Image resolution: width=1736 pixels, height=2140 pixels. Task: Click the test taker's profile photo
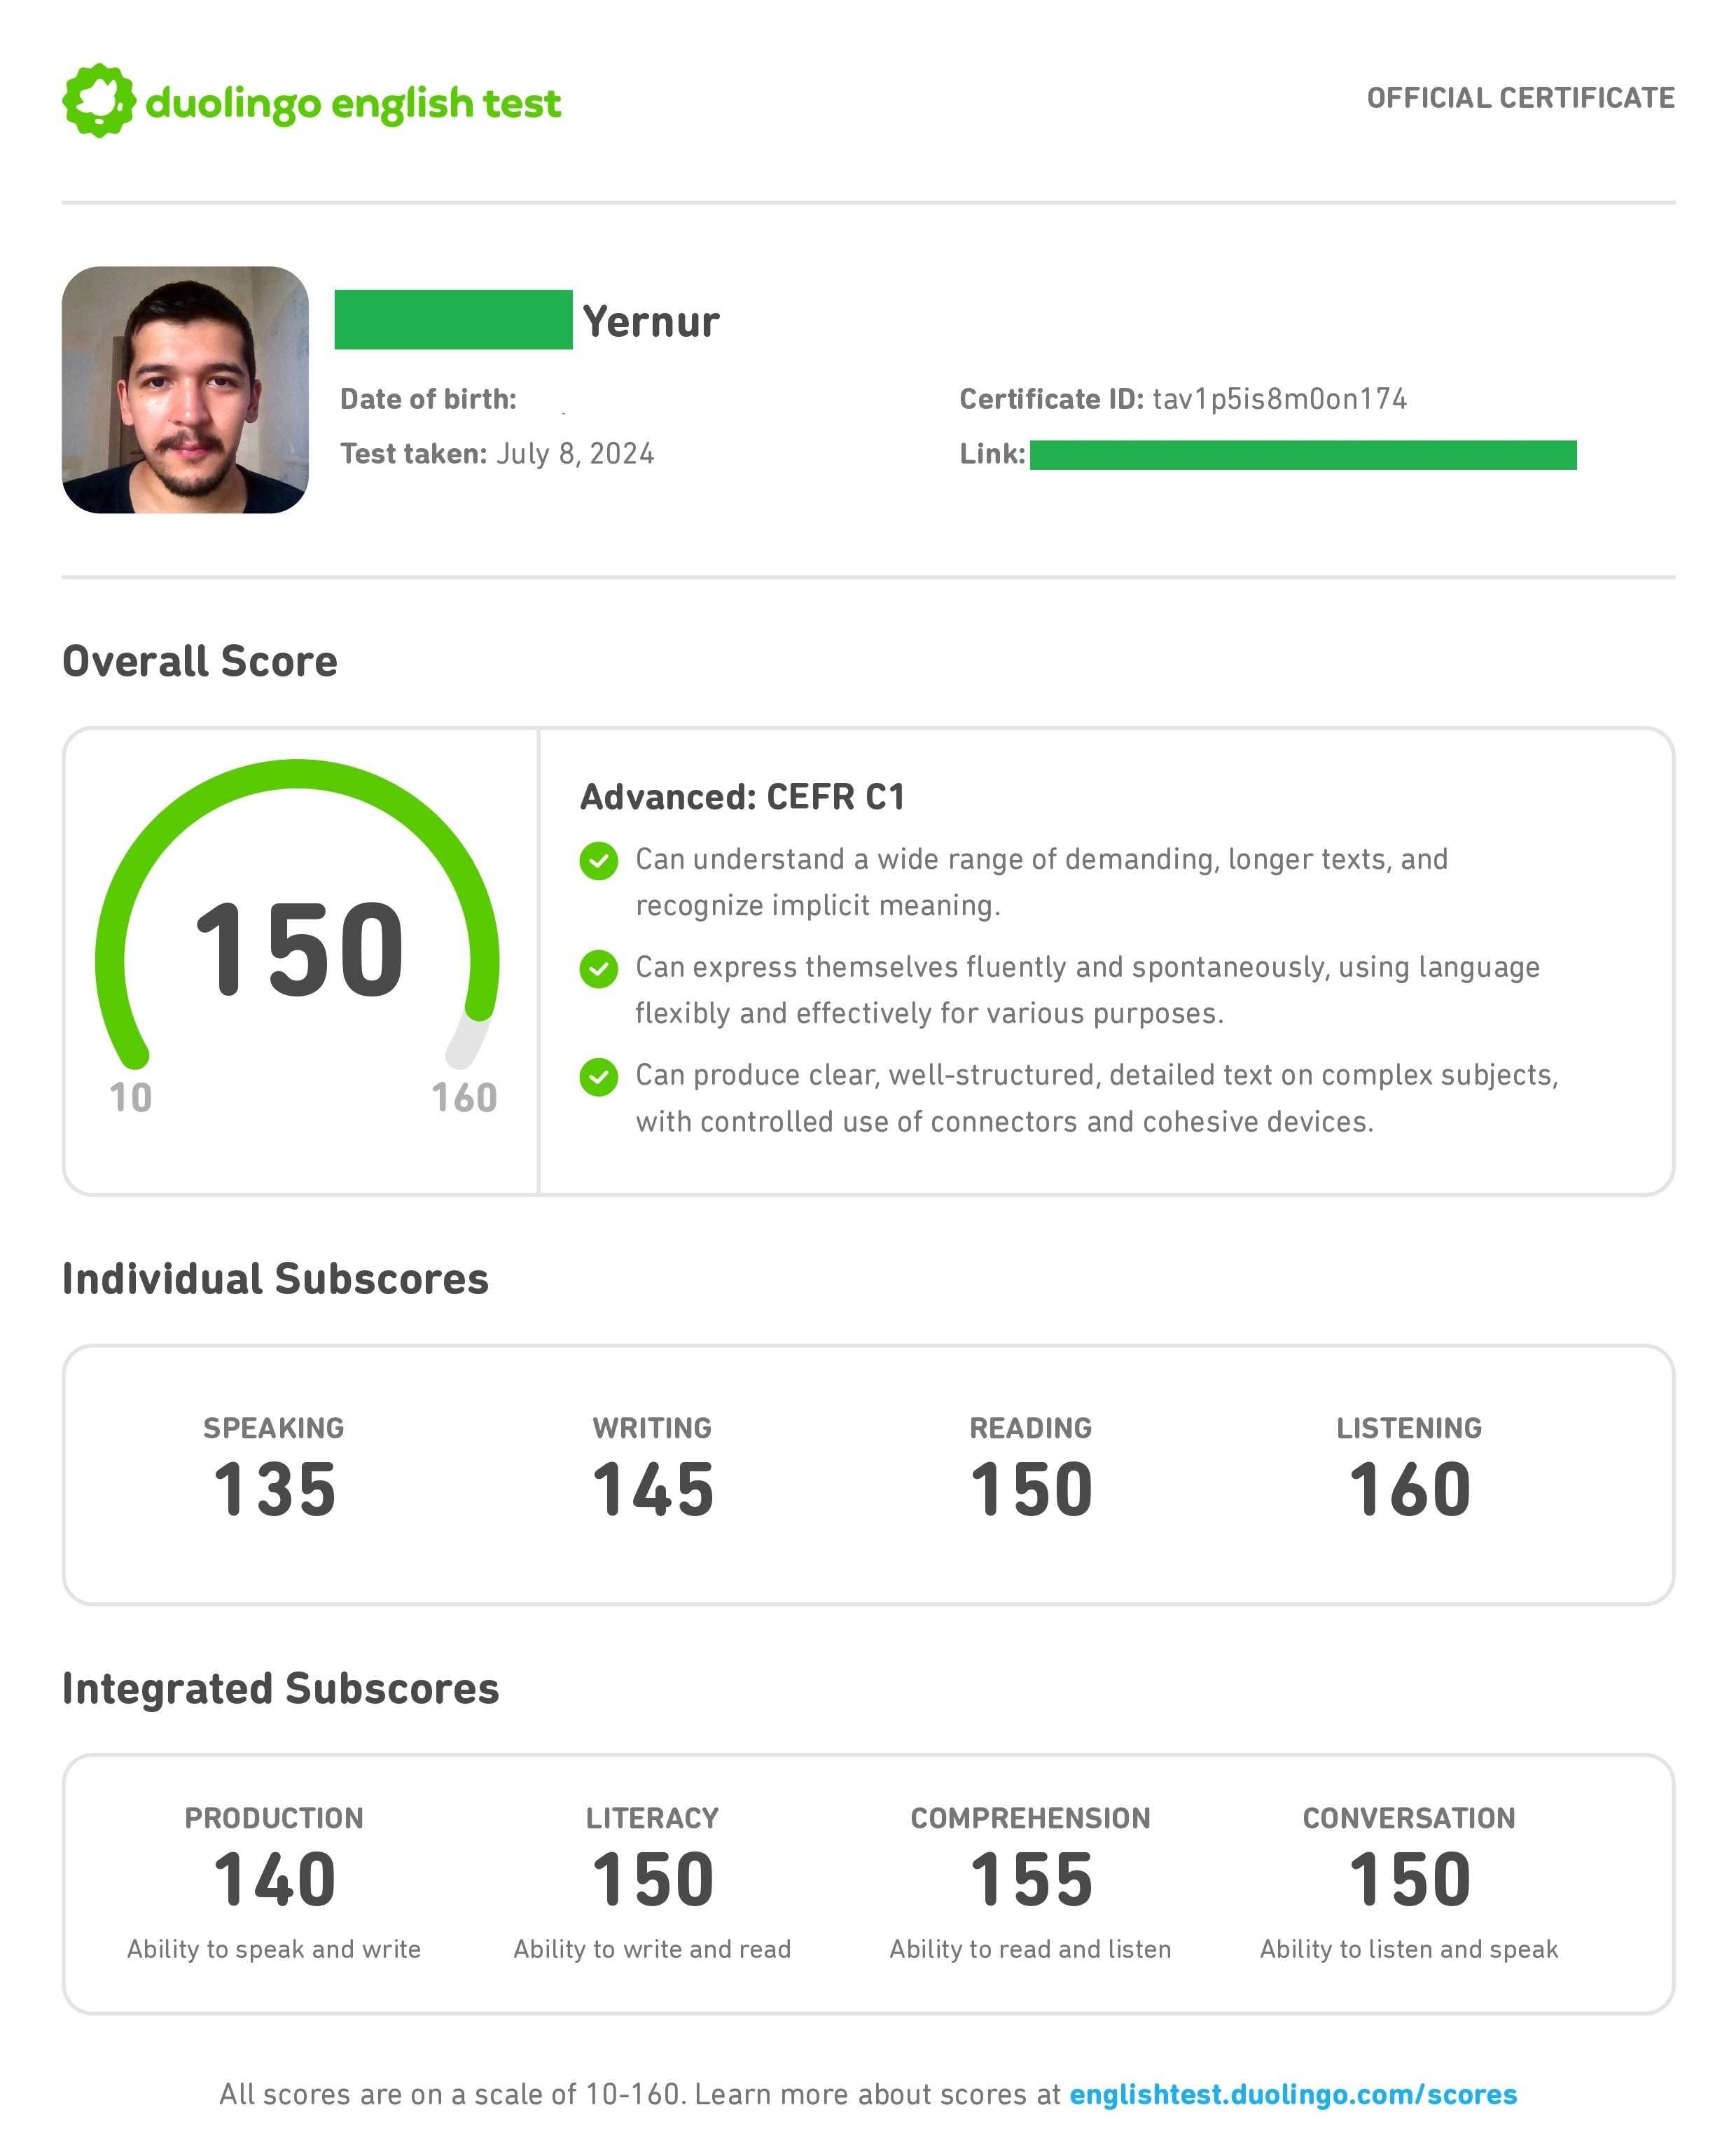185,390
